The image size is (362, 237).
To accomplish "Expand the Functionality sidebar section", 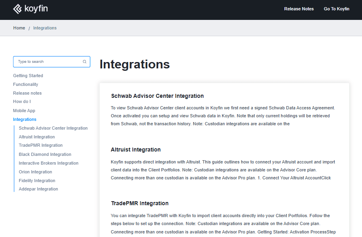I will 25,84.
